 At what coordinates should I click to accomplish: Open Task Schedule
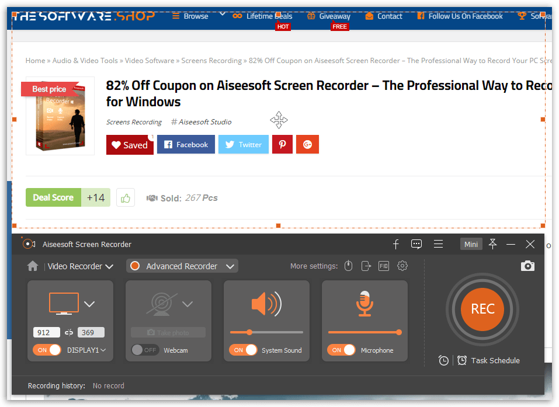495,361
